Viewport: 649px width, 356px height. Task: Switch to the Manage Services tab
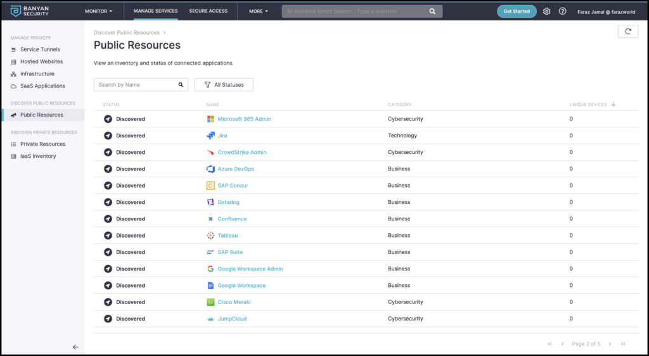(x=156, y=11)
